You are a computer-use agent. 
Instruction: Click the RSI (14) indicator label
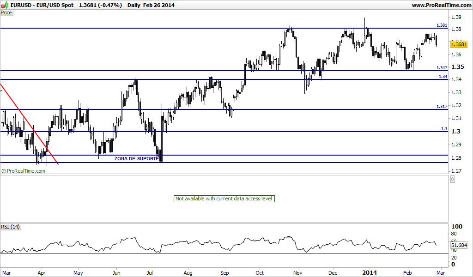(x=10, y=227)
